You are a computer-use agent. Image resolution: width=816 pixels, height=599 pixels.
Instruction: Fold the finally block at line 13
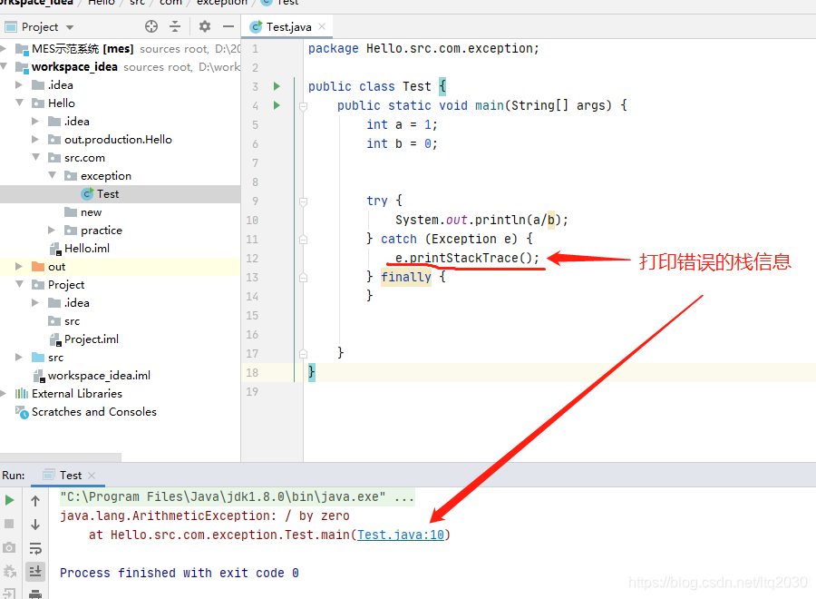[304, 278]
